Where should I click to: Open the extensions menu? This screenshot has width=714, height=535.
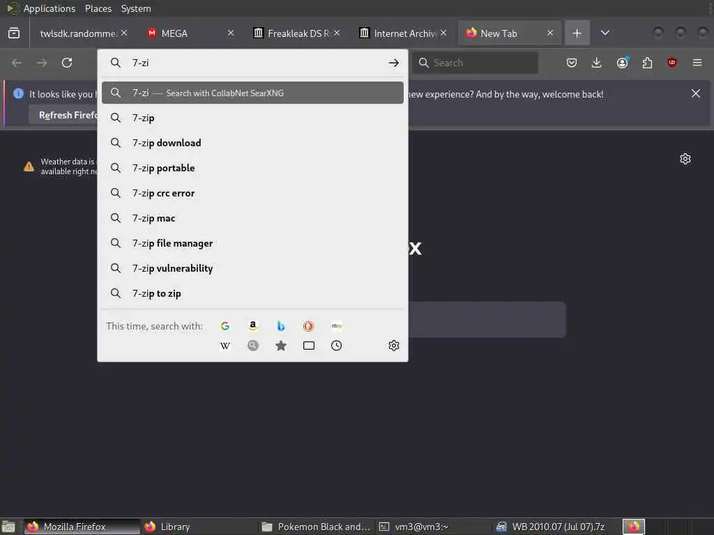click(x=647, y=63)
